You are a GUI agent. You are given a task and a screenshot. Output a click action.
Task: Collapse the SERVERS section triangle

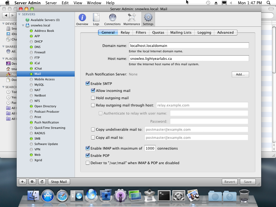tap(19, 14)
